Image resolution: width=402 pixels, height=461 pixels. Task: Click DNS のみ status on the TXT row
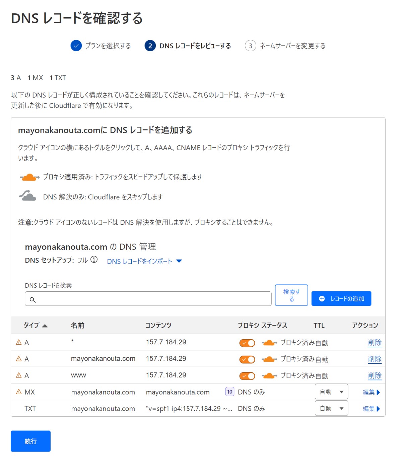click(x=251, y=408)
